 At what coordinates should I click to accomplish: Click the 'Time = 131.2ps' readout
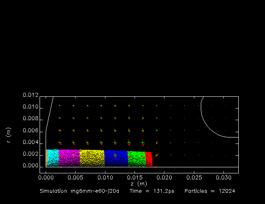coord(152,191)
